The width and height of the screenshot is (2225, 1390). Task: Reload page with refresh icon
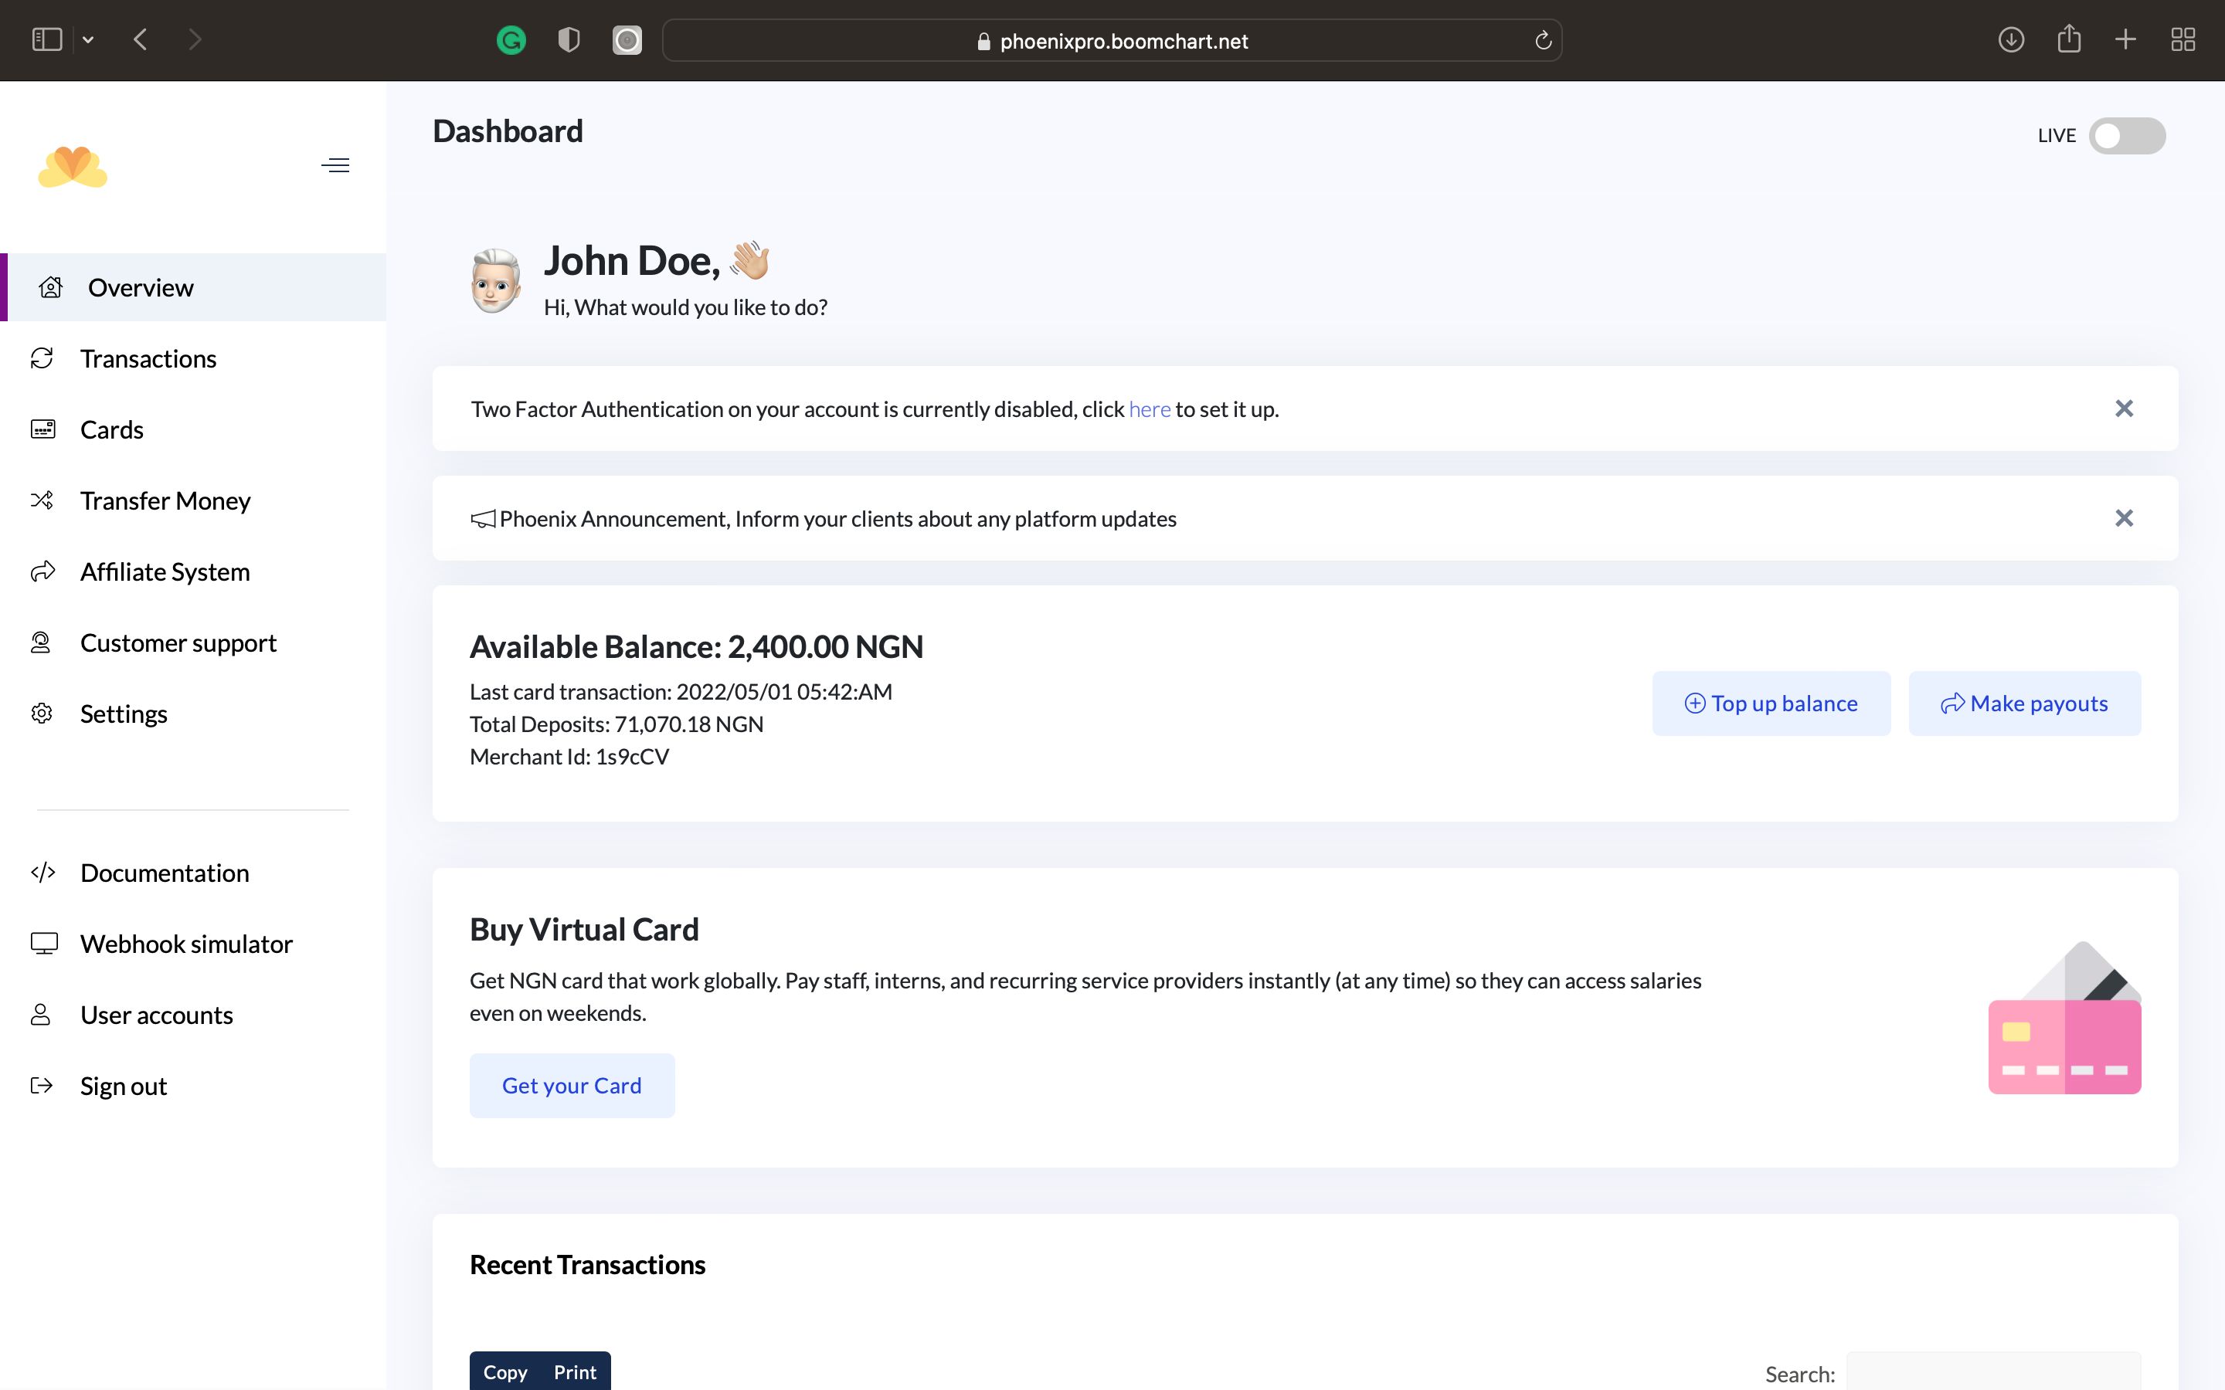[1543, 40]
